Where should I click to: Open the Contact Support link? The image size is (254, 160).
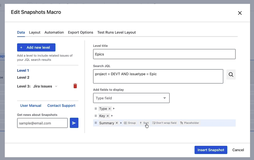[61, 106]
